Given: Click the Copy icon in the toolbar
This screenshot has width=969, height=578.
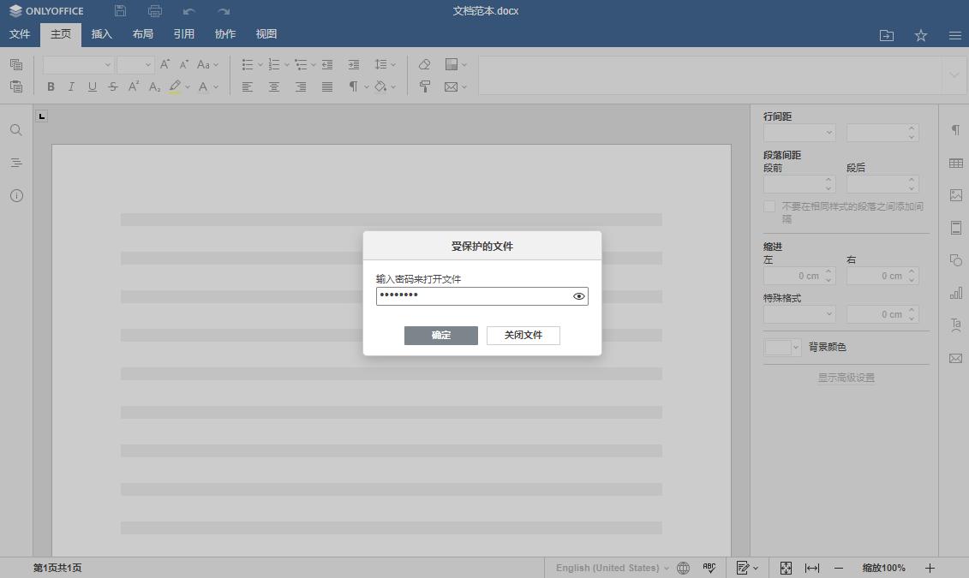Looking at the screenshot, I should [x=16, y=64].
